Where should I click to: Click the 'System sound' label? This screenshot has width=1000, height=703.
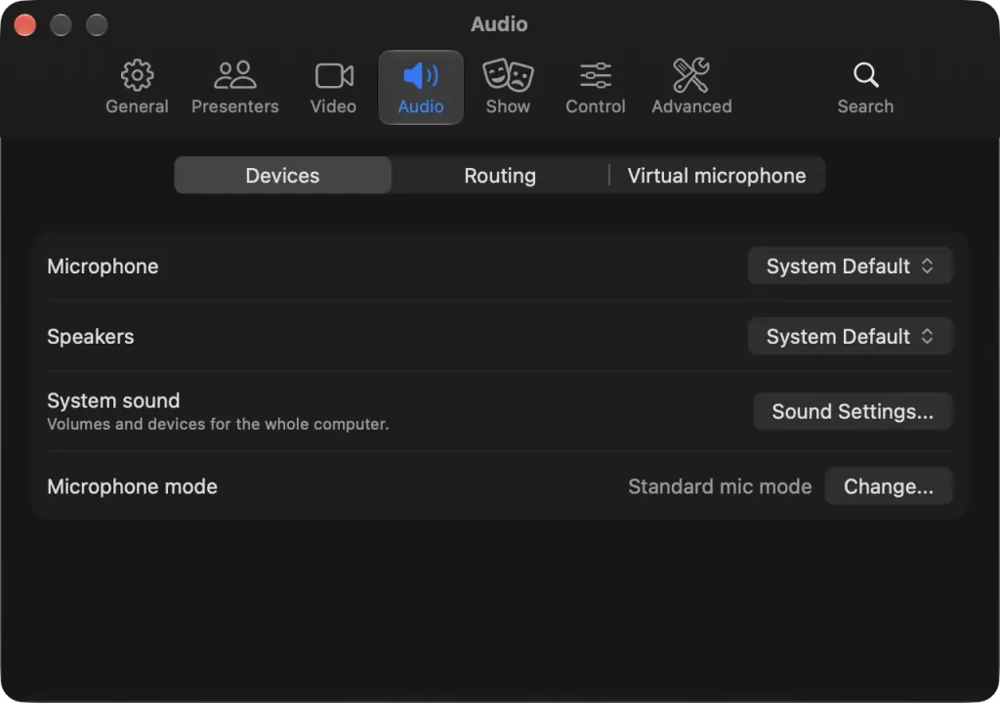coord(113,400)
